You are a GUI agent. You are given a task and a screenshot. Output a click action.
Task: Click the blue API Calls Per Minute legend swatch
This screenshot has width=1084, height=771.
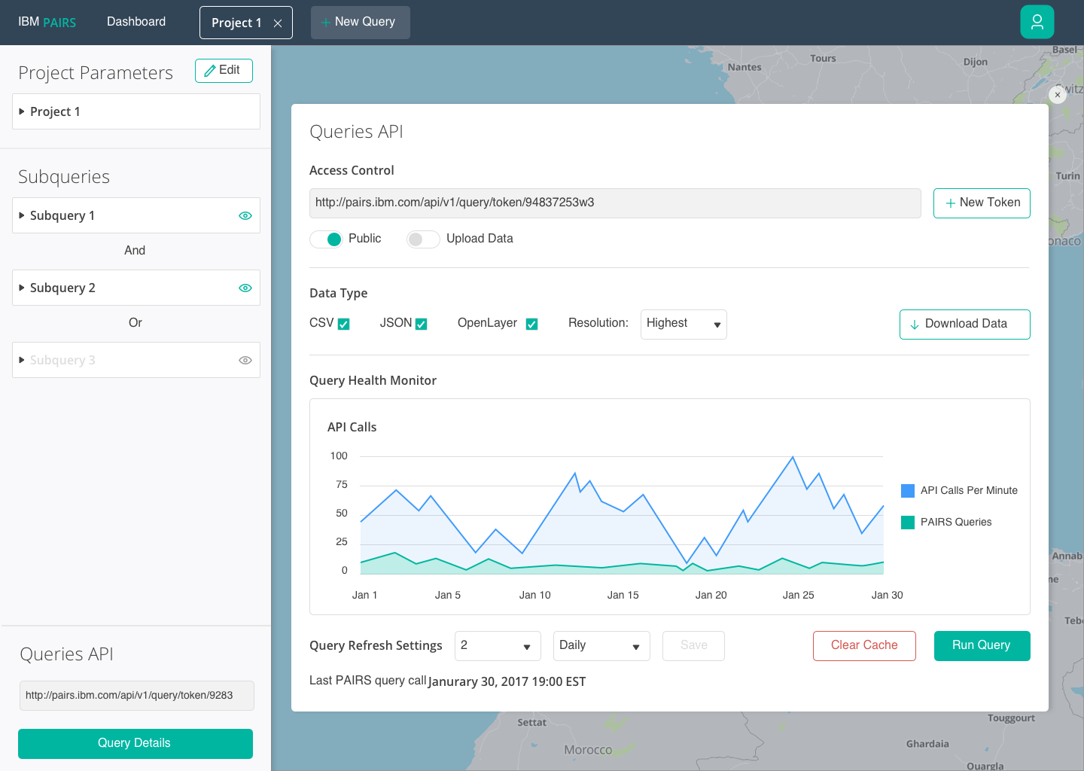coord(907,490)
